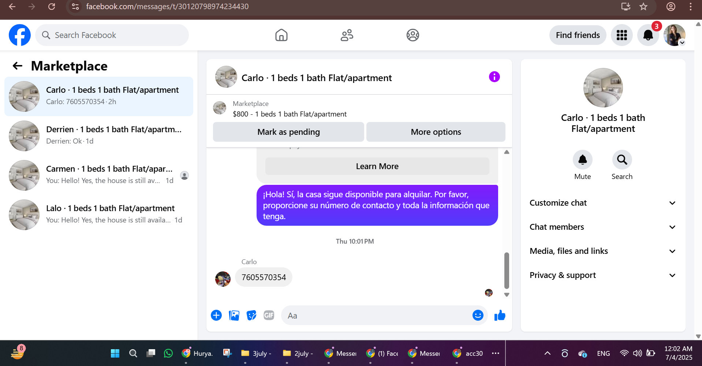The image size is (702, 366).
Task: Click More options for the listing
Action: point(436,132)
